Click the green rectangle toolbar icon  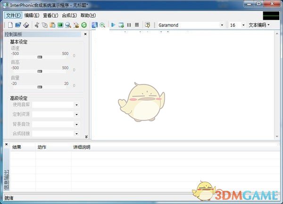coord(60,25)
